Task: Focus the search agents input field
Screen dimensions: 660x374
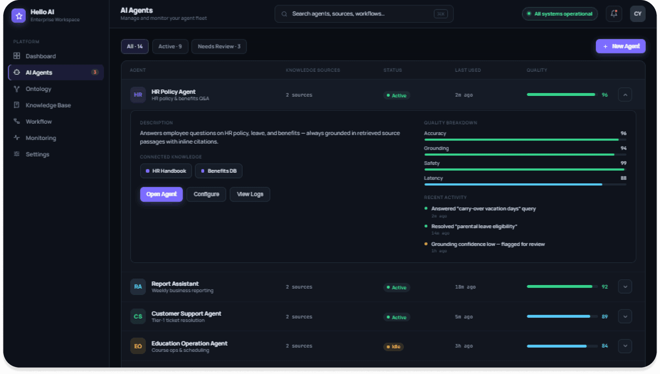Action: point(364,14)
